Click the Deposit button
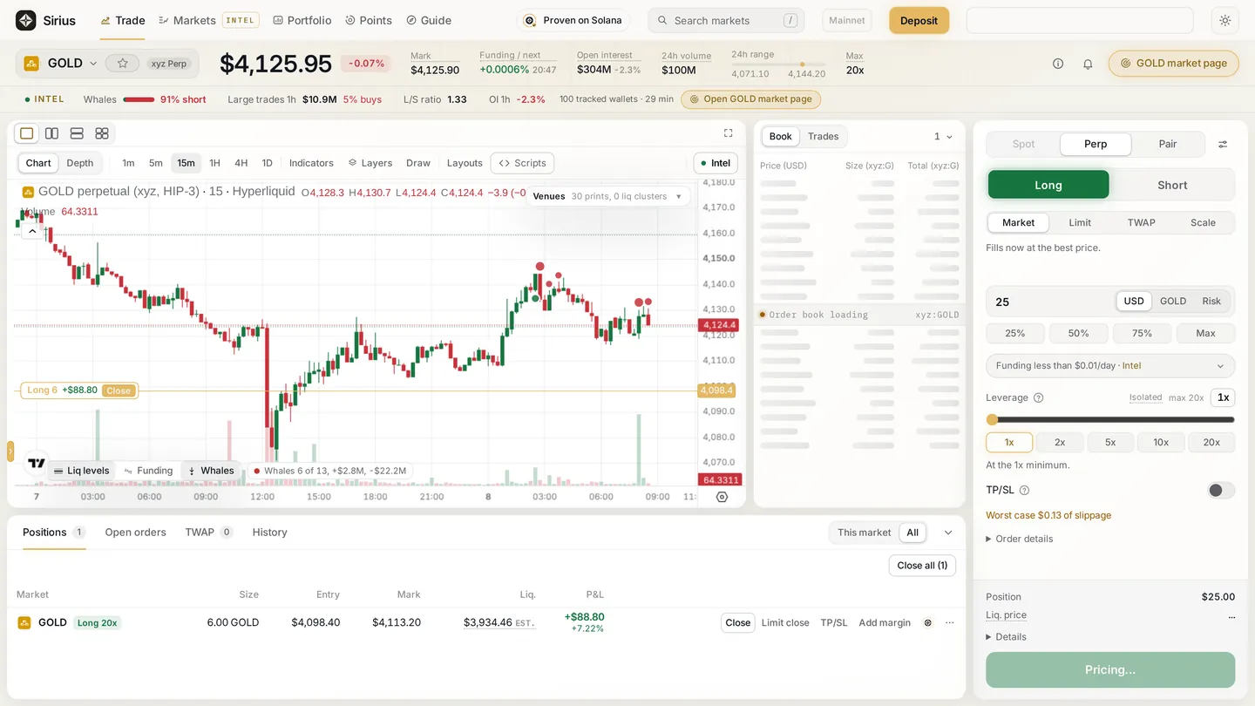 (x=919, y=21)
